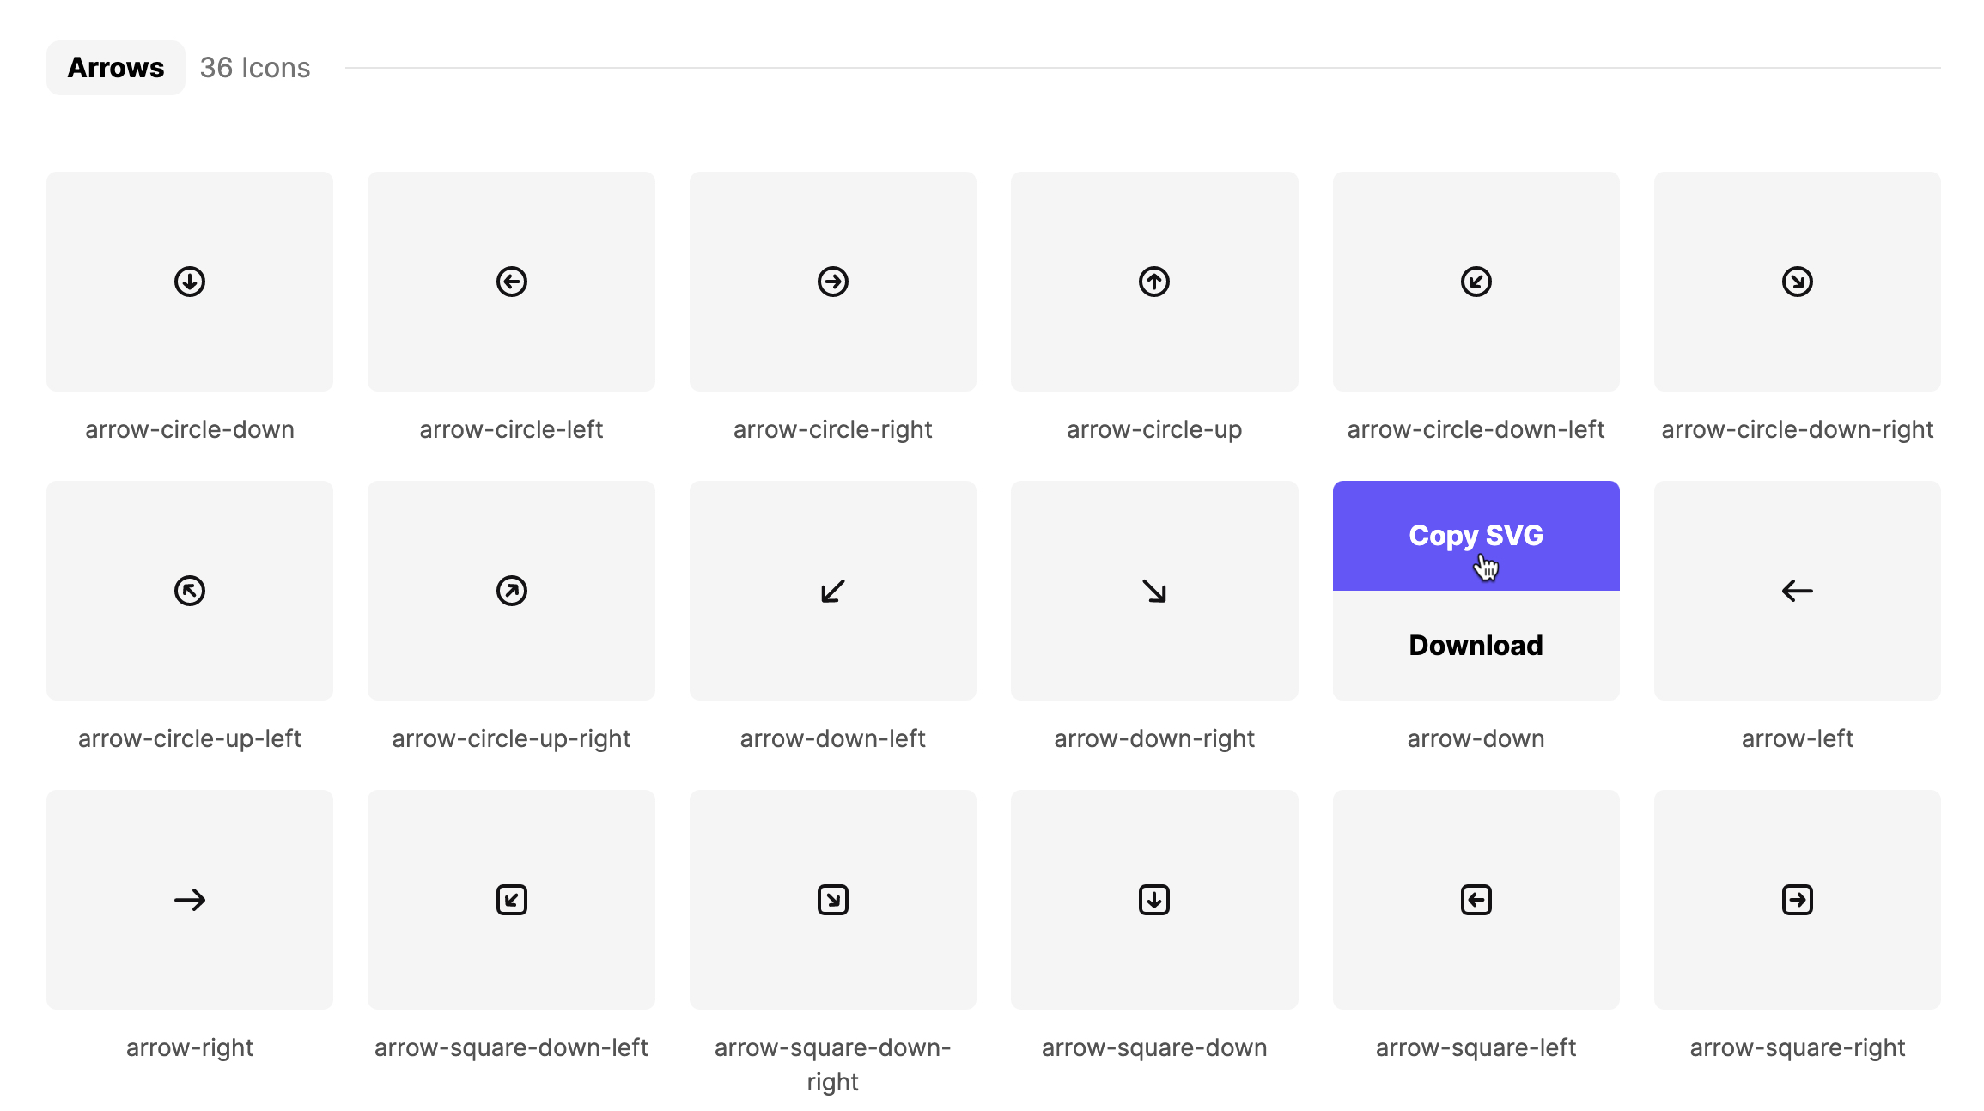Download the arrow-down icon

tap(1476, 645)
